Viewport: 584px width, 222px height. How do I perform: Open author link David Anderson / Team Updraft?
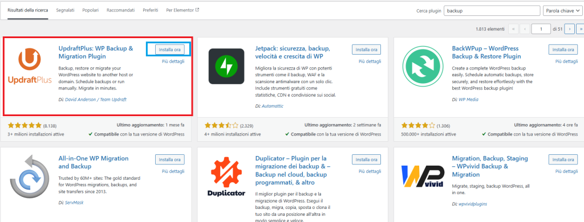tap(96, 100)
